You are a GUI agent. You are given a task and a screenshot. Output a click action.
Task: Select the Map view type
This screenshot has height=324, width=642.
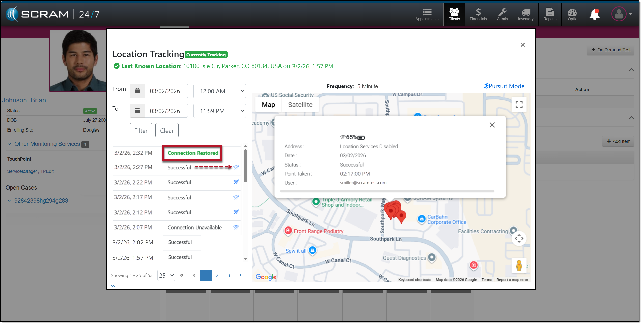point(269,105)
